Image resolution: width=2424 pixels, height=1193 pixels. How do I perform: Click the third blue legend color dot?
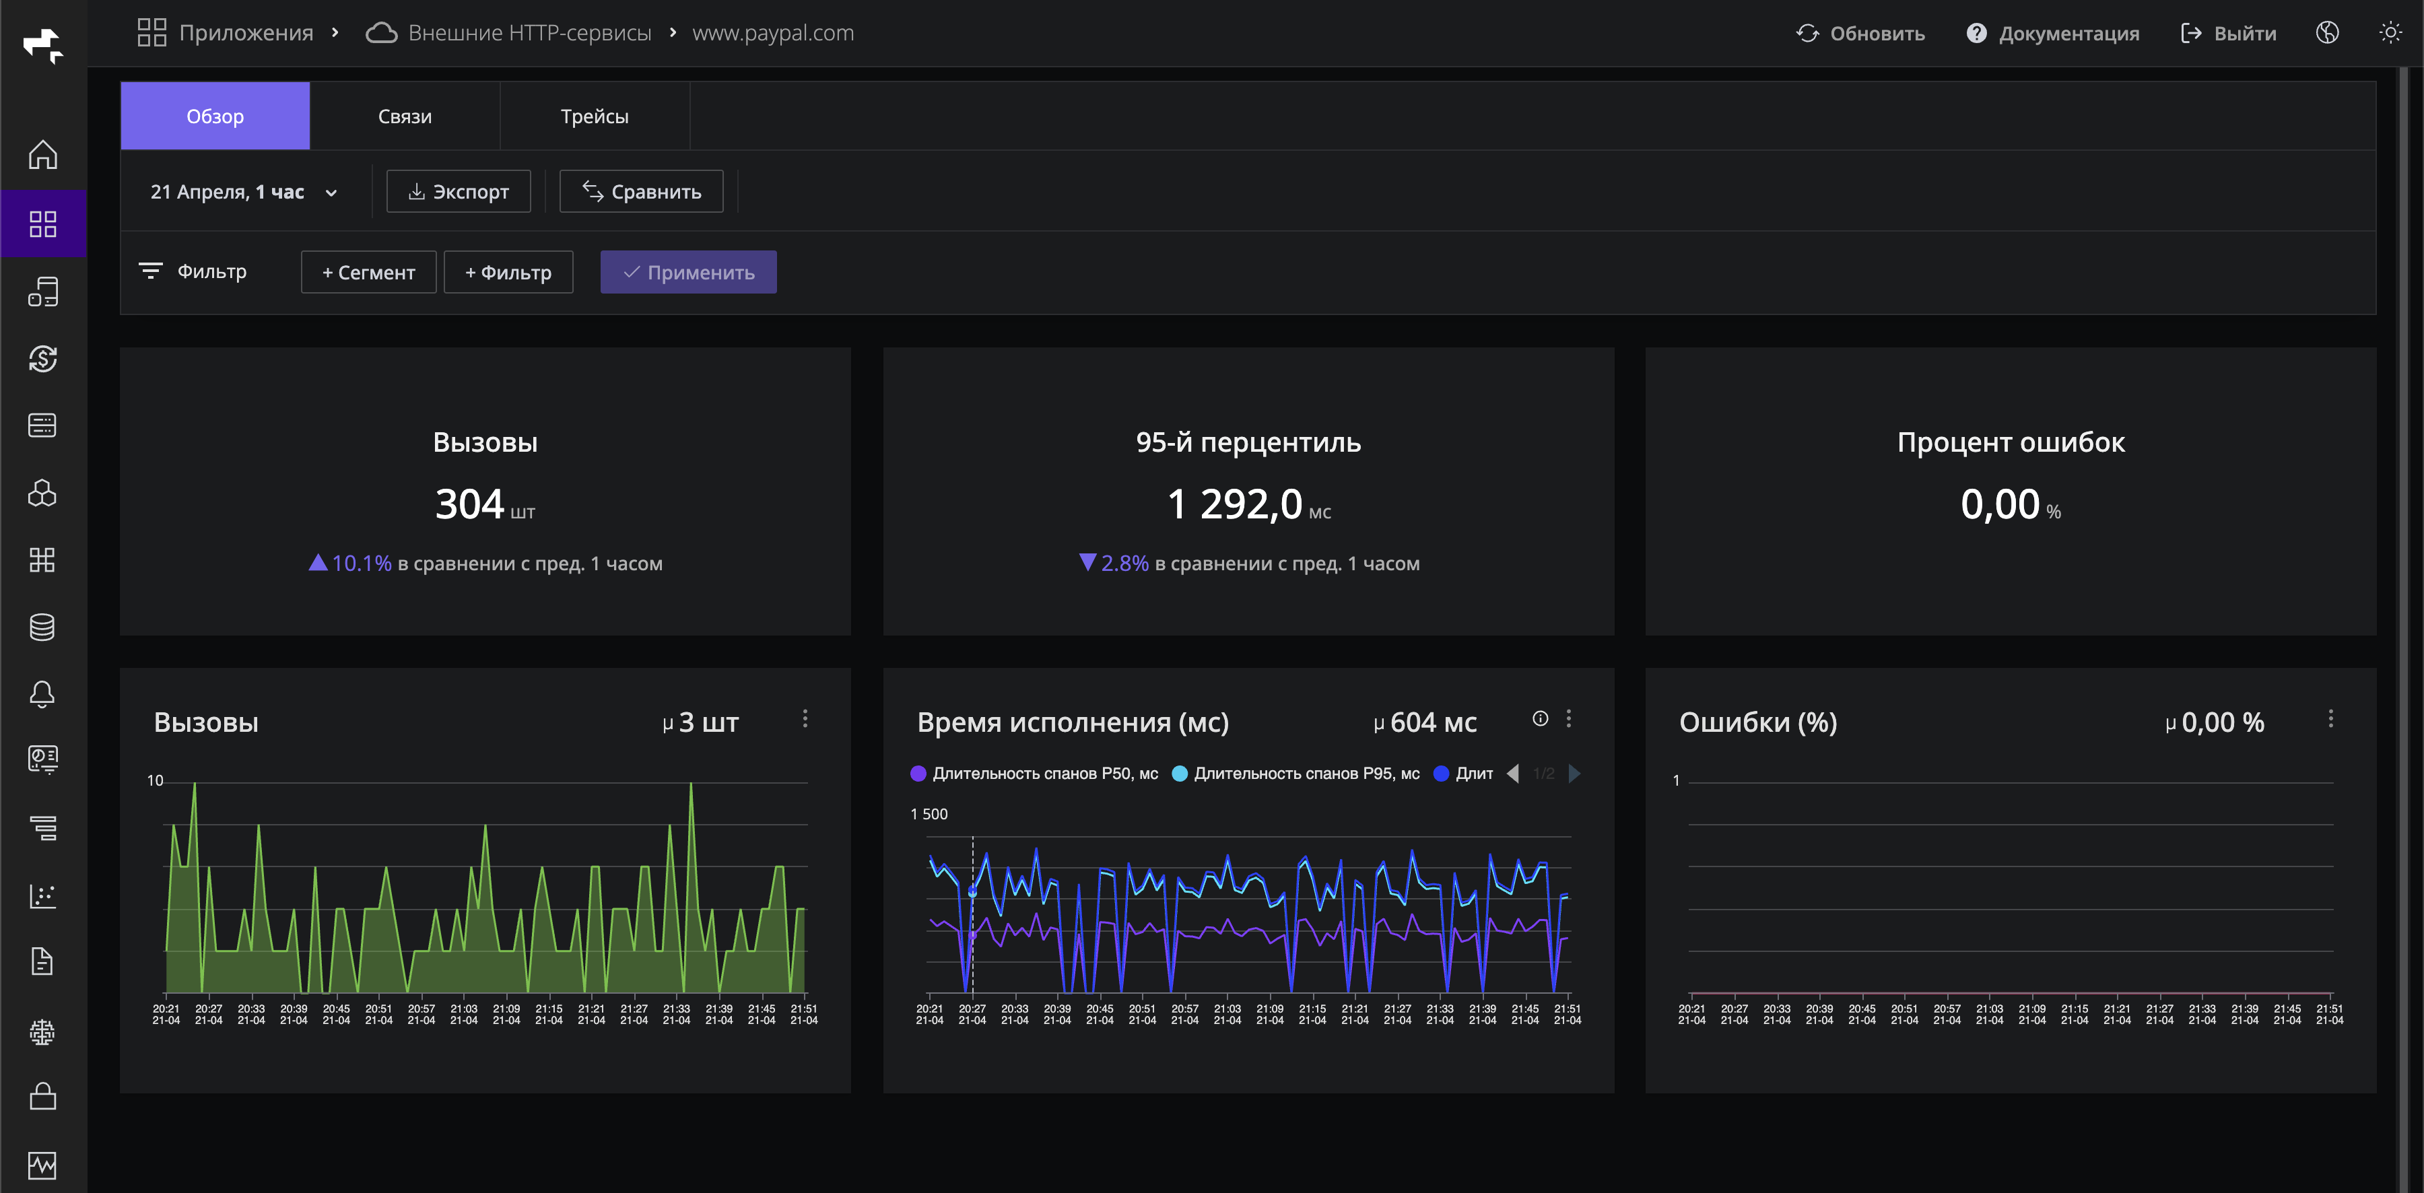[x=1441, y=774]
